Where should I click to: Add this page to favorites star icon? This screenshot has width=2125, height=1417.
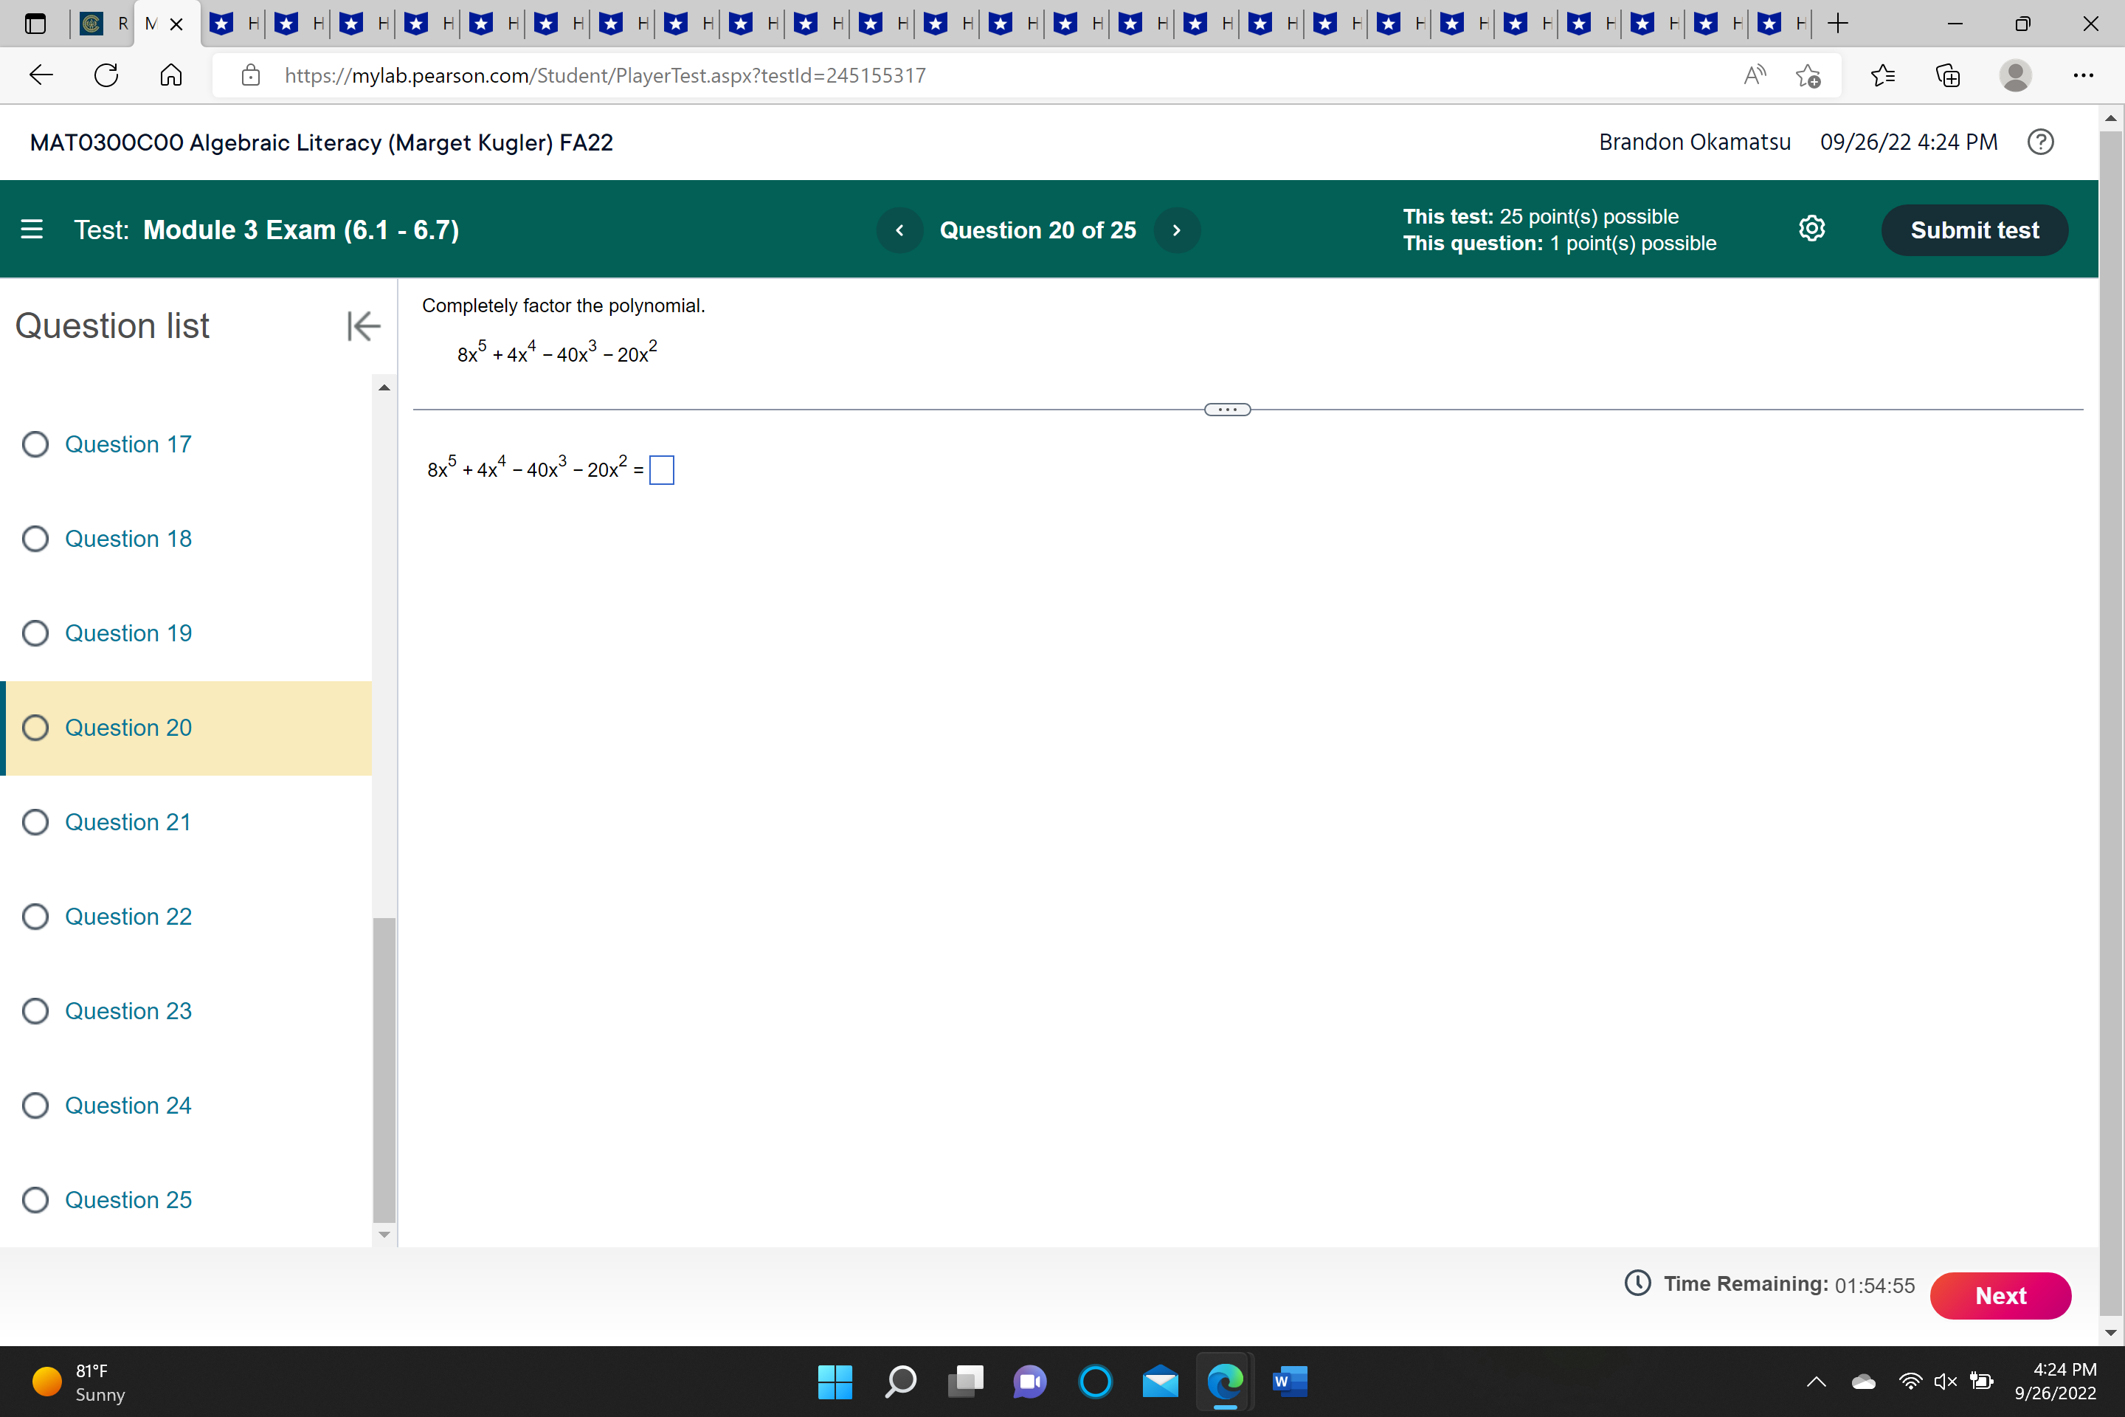[1808, 75]
